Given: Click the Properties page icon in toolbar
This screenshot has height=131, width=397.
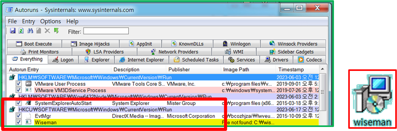Looking at the screenshot, I should pyautogui.click(x=38, y=31).
